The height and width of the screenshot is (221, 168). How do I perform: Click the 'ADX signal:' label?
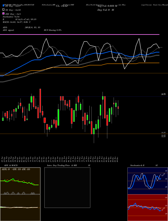point(8,30)
